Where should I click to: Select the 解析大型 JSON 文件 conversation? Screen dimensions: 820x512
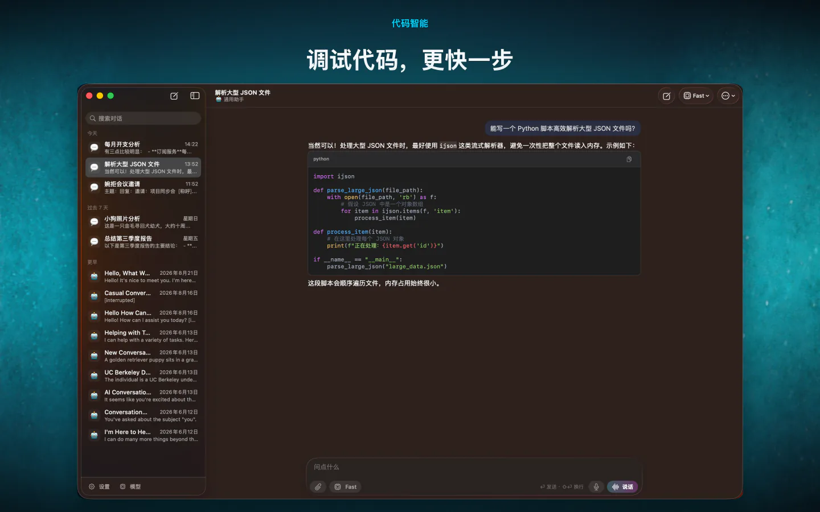point(143,168)
